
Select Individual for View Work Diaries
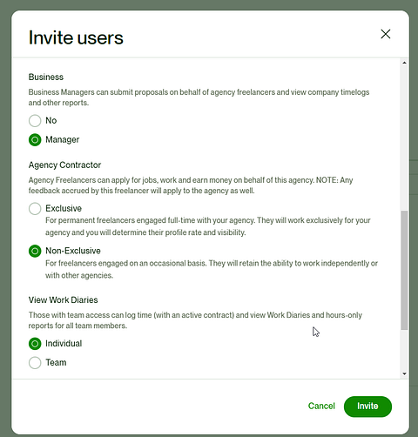coord(35,344)
